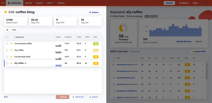Click the 36 Avg. KD card
212x103 pixels.
[x=90, y=21]
